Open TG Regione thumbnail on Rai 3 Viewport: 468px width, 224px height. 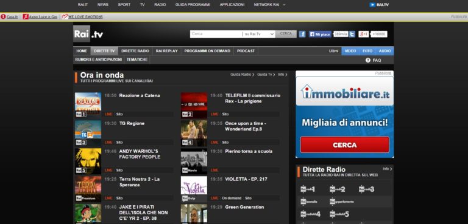pos(88,133)
